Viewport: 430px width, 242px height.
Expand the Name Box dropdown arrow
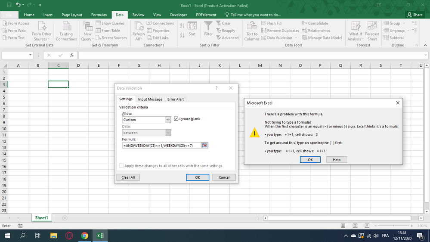30,55
